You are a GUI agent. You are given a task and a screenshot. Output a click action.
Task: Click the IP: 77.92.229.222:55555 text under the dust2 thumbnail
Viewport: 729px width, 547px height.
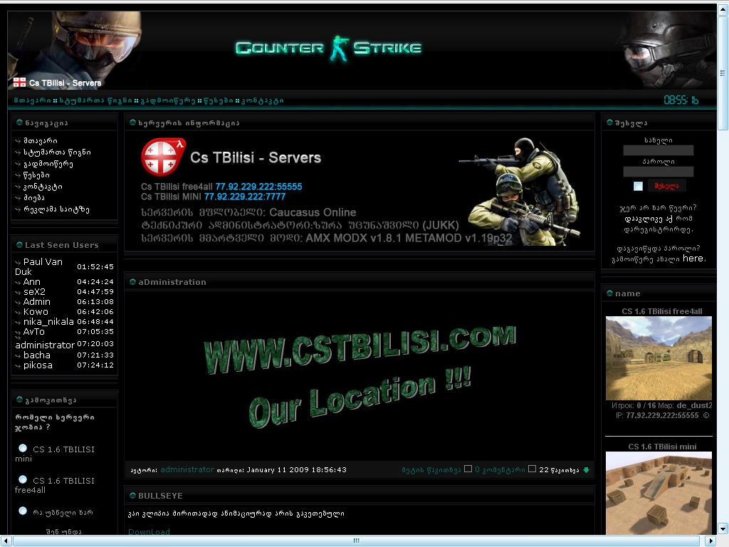(657, 415)
